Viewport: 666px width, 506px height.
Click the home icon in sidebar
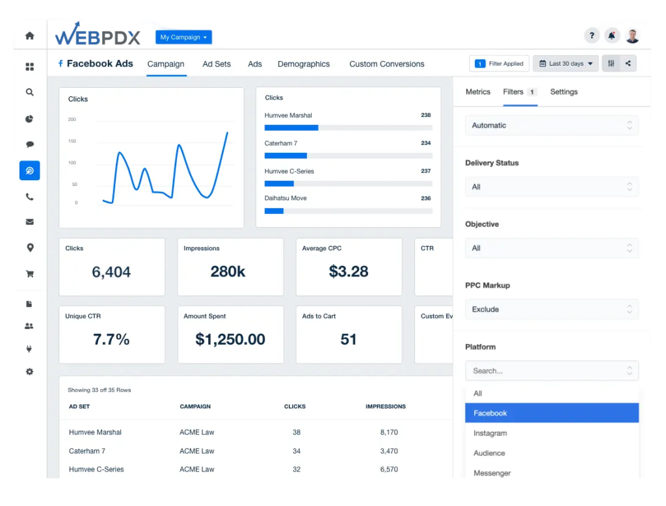[x=30, y=36]
